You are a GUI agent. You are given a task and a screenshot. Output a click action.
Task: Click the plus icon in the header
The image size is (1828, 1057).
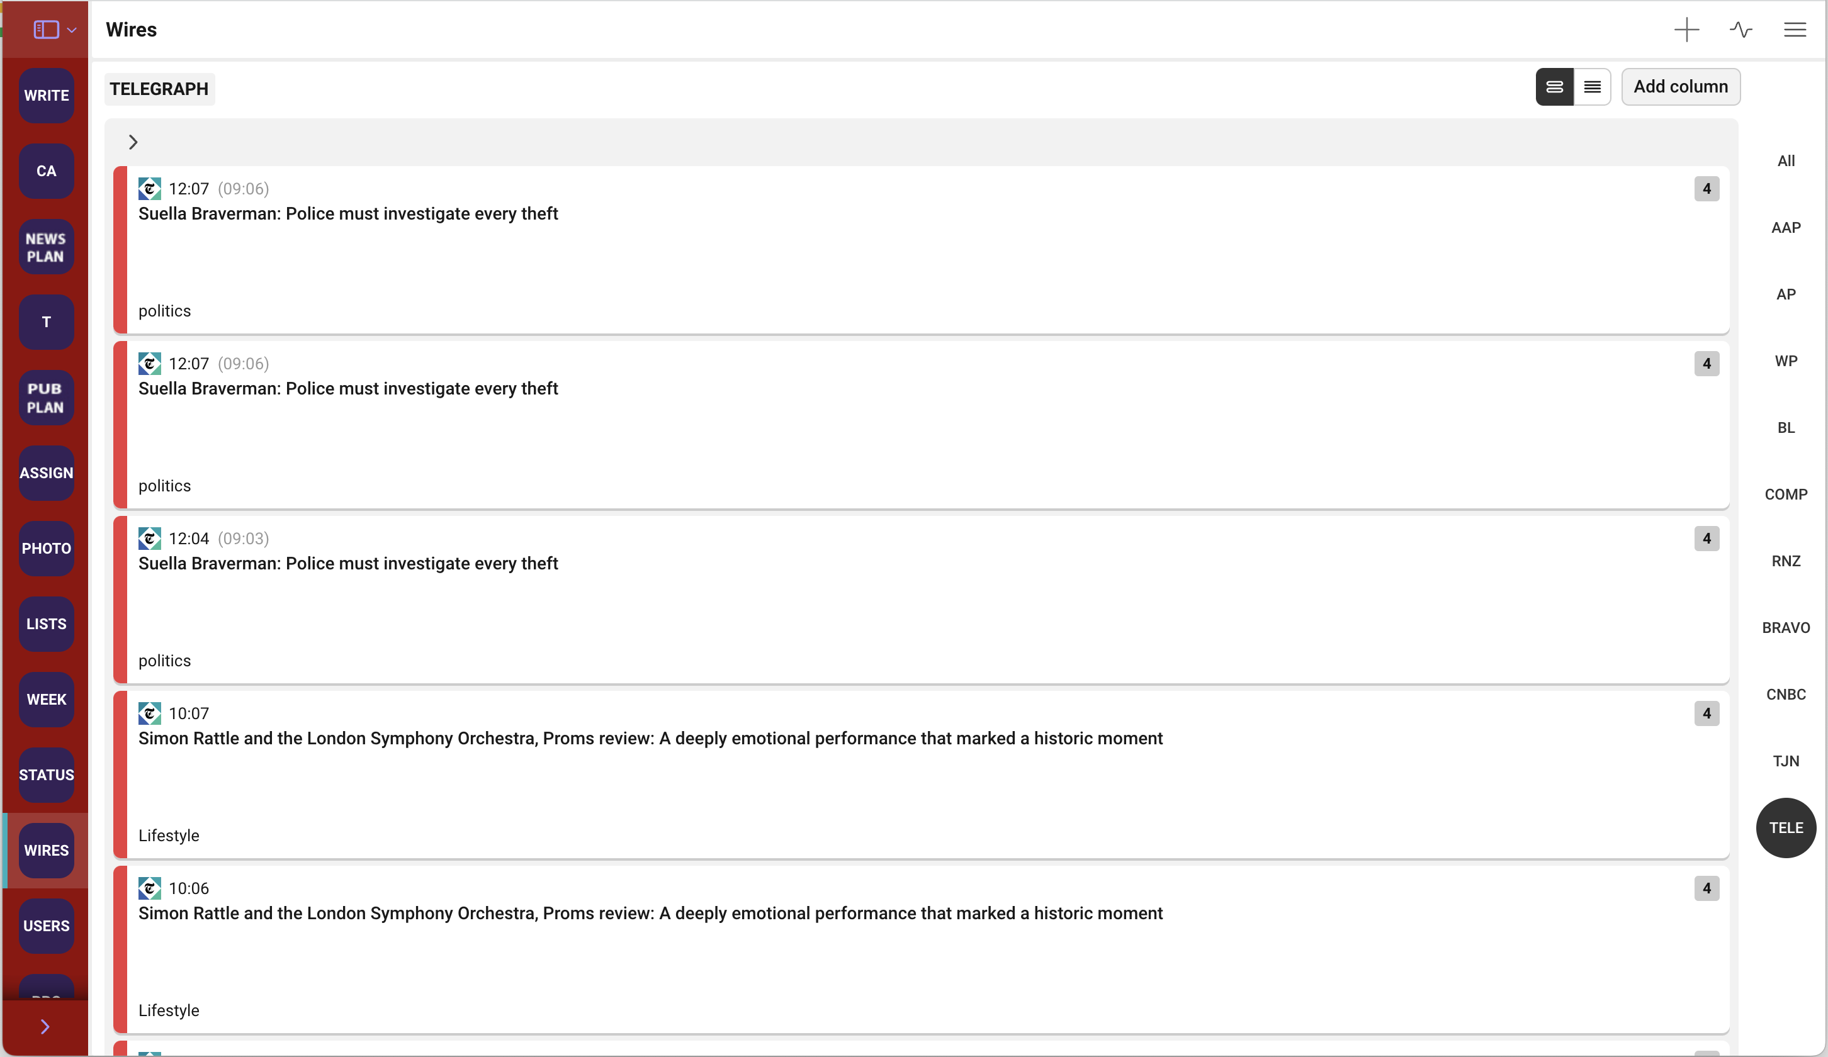pyautogui.click(x=1686, y=30)
